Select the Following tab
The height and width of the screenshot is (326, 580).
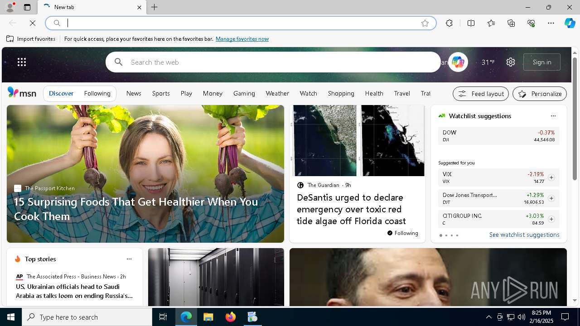[x=97, y=93]
